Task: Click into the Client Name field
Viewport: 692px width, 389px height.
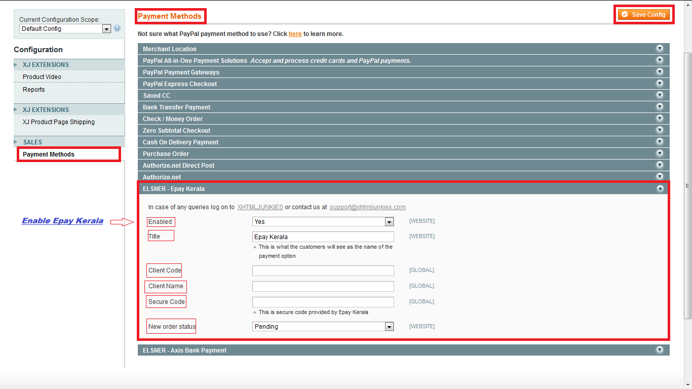Action: 323,286
